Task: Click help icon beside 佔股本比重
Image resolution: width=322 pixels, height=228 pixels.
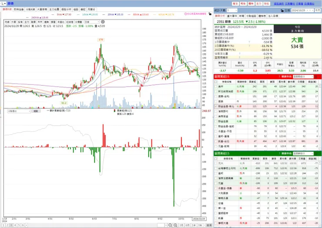Action: click(x=239, y=54)
